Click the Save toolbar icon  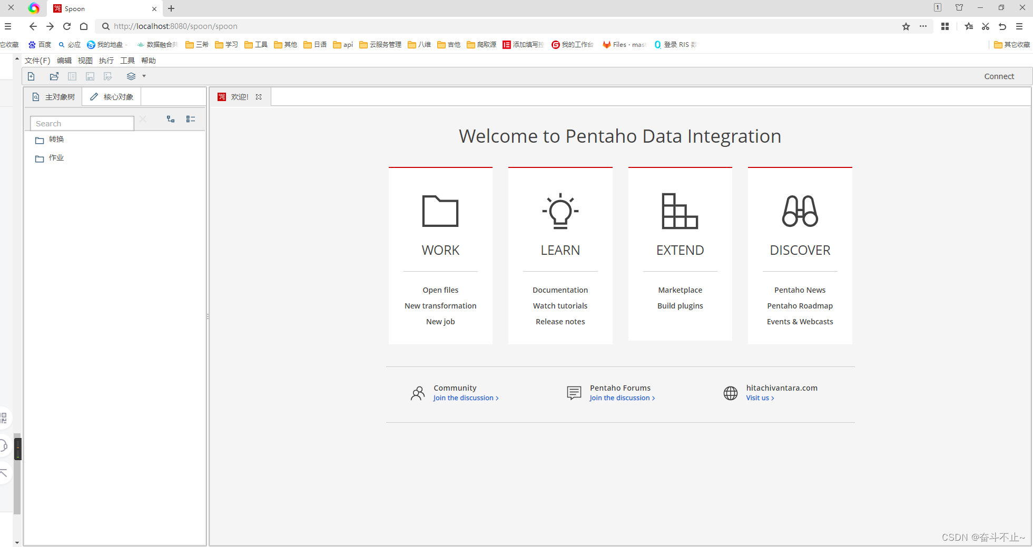click(x=90, y=76)
